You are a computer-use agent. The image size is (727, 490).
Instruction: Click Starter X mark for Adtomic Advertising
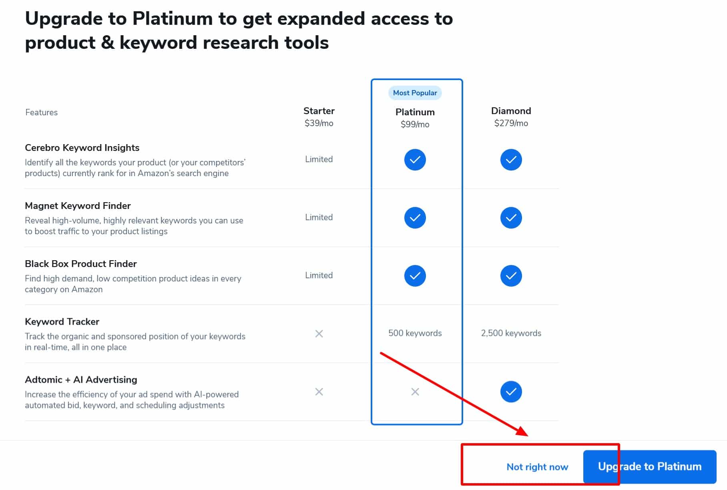(319, 392)
